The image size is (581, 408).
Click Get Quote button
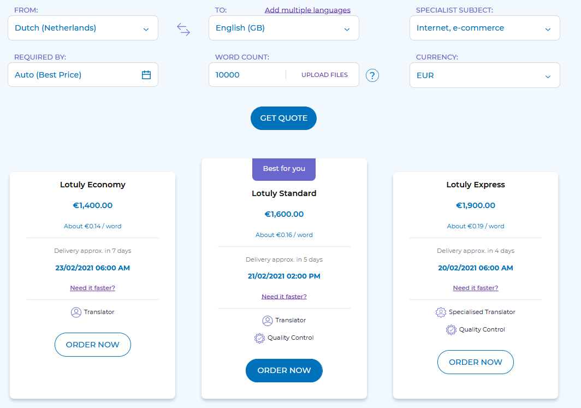pos(283,118)
